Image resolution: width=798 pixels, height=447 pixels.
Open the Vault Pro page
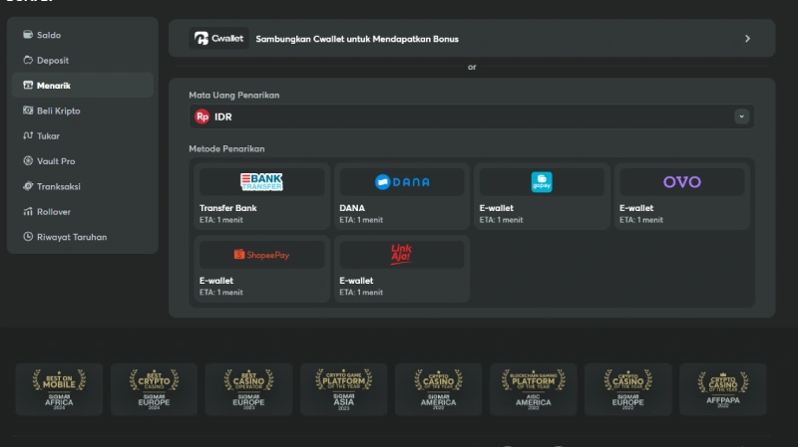click(56, 161)
